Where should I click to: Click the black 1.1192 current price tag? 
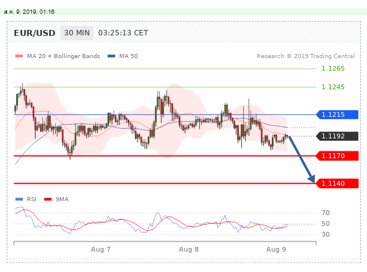click(337, 136)
